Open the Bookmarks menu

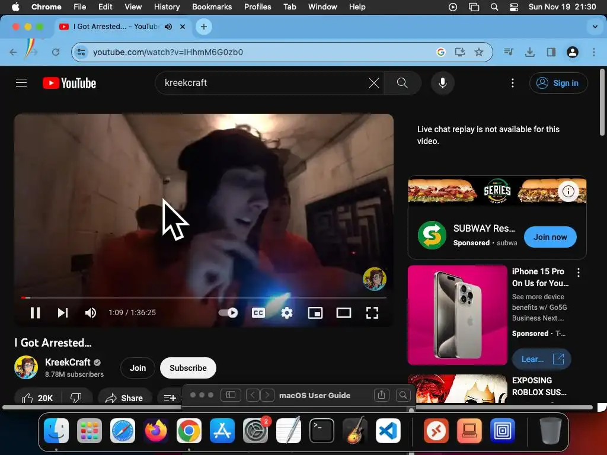(x=212, y=7)
